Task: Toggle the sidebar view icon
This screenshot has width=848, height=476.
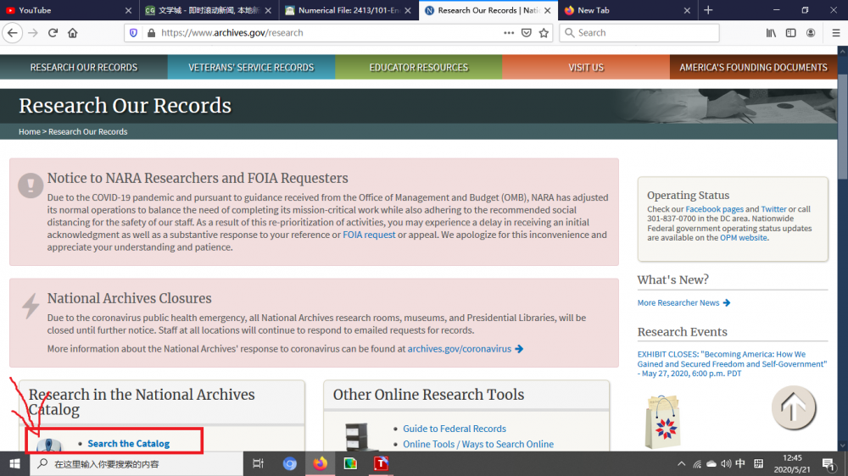Action: click(790, 33)
